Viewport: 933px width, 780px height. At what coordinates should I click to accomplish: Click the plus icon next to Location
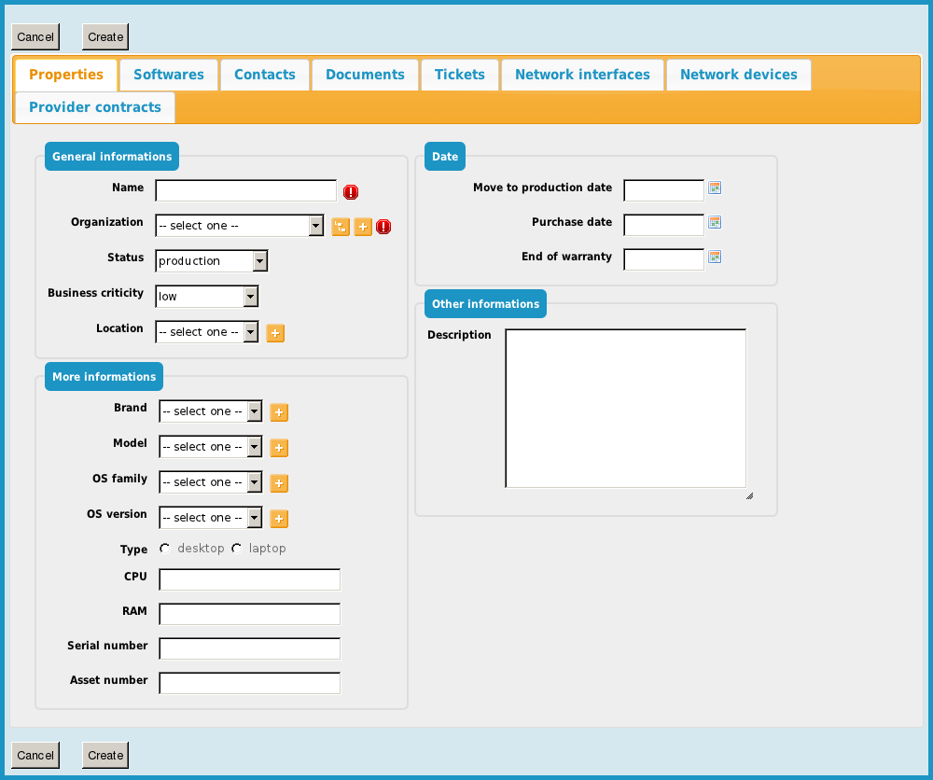pyautogui.click(x=275, y=333)
